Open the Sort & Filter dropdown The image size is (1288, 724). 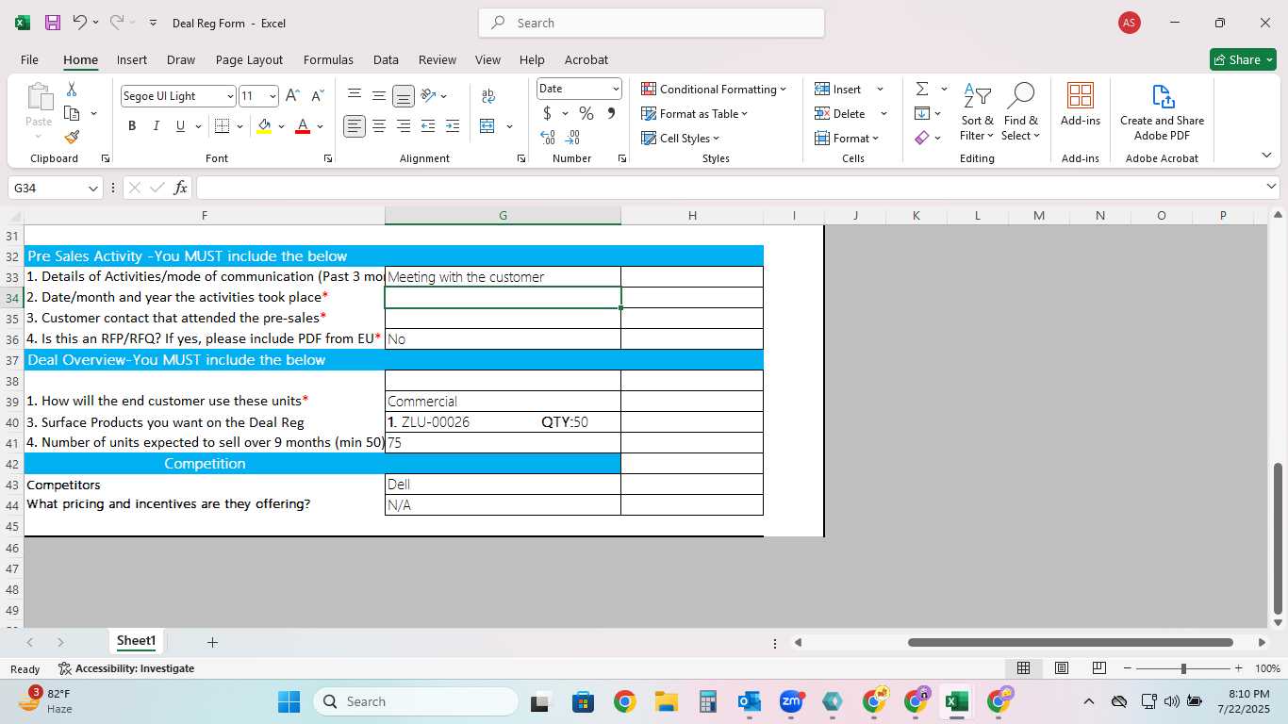pyautogui.click(x=977, y=128)
